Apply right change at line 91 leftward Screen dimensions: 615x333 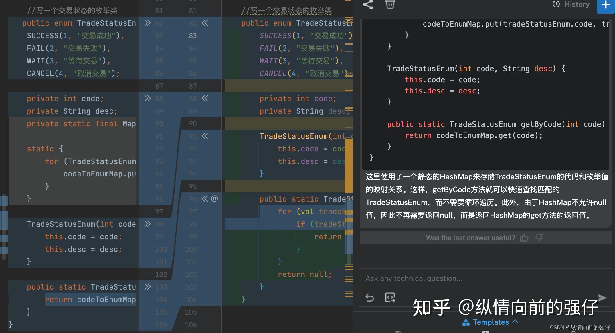pyautogui.click(x=205, y=136)
